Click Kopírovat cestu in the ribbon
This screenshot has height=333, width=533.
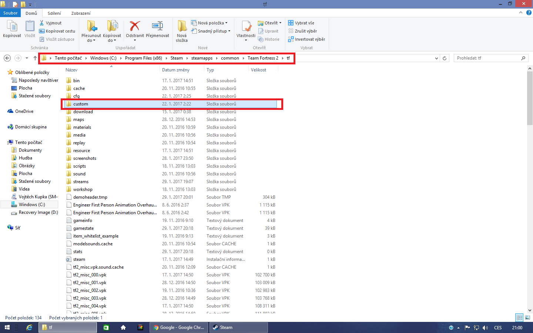coord(57,31)
